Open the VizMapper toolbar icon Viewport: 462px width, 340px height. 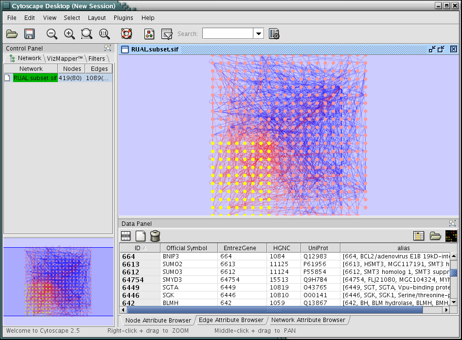[x=149, y=34]
